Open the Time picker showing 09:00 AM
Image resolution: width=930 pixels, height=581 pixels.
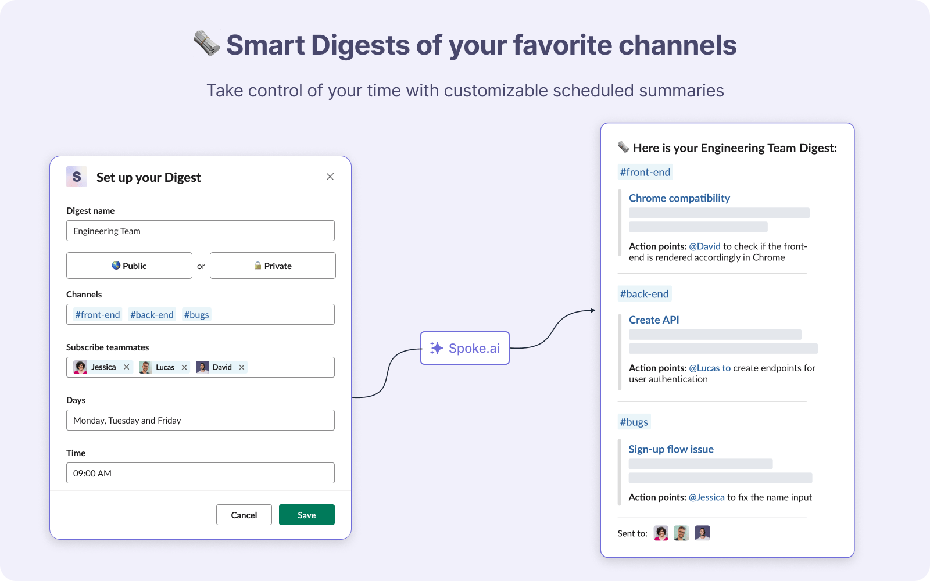(x=201, y=473)
